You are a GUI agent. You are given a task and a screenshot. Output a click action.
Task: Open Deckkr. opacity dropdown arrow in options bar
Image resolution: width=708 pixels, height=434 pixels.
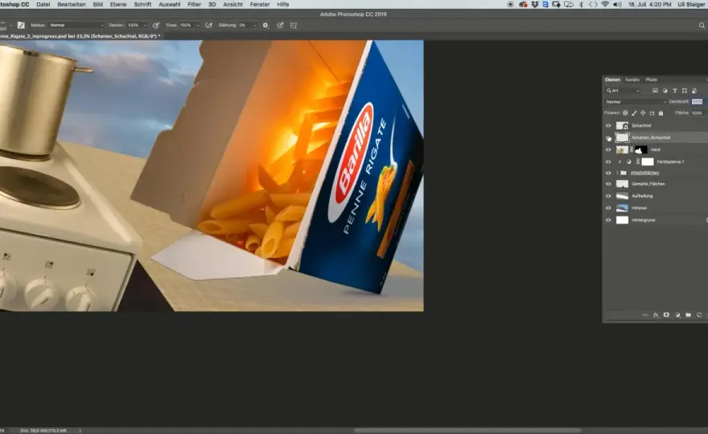click(x=145, y=25)
